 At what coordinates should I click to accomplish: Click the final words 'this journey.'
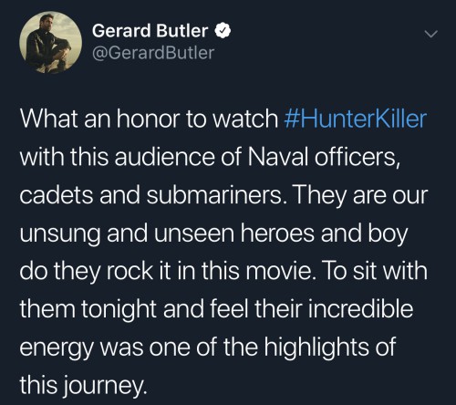click(83, 386)
